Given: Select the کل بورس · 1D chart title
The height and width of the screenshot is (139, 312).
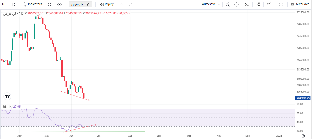Looking at the screenshot, I should click(x=13, y=13).
